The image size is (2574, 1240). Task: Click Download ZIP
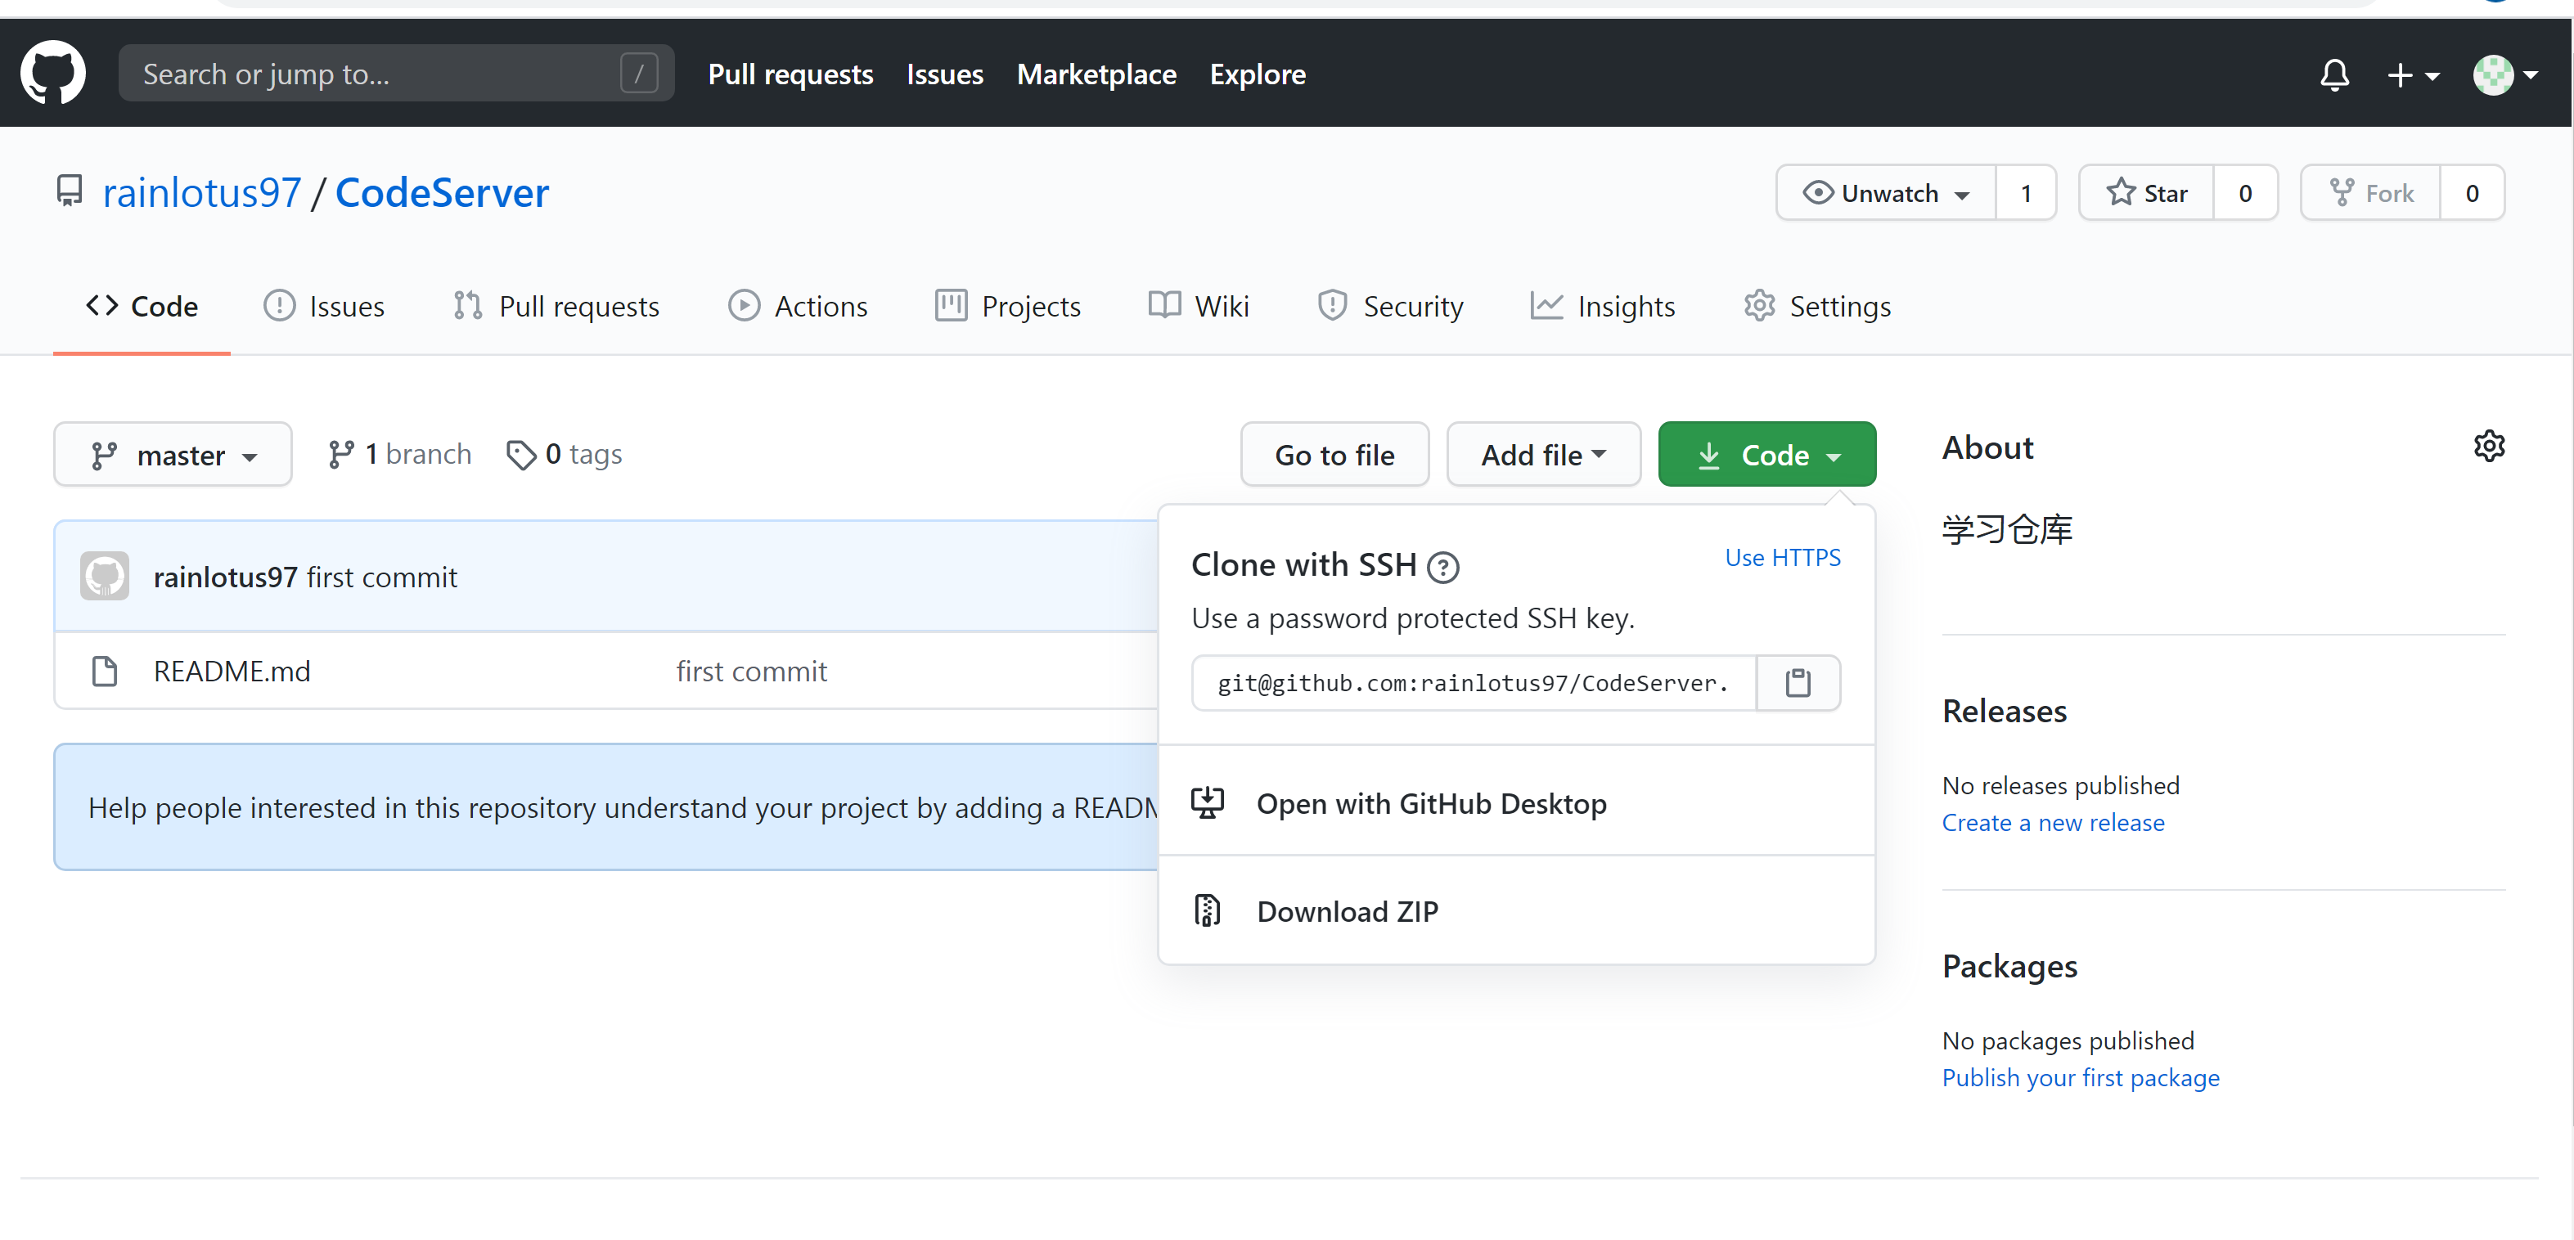tap(1346, 911)
